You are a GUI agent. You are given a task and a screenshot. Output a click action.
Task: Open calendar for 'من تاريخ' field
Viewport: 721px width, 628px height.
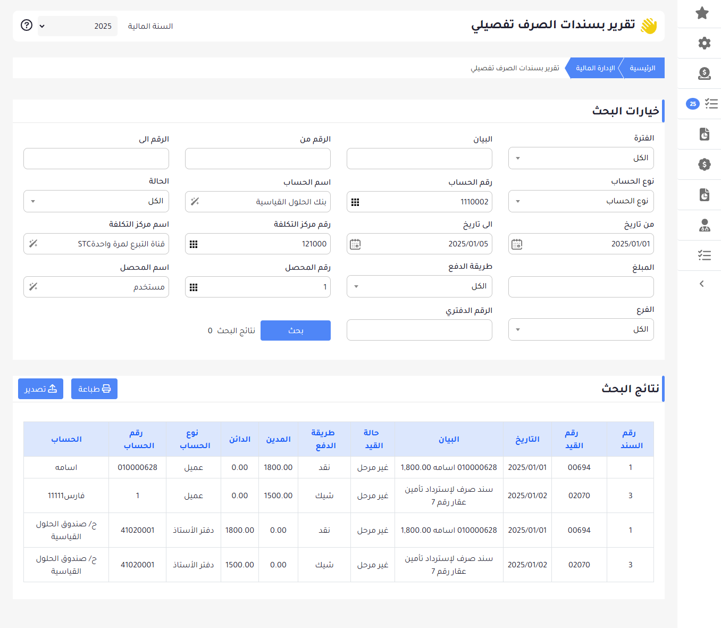click(x=517, y=244)
